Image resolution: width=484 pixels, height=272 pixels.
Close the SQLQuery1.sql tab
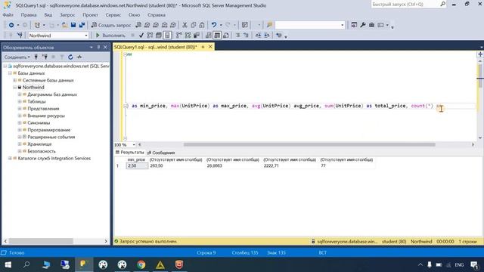tap(210, 47)
